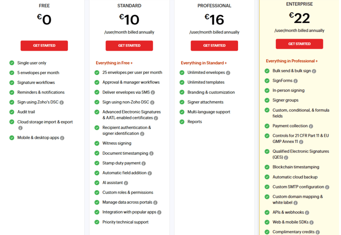Select GET STARTED for the ENTERPRISE plan
The width and height of the screenshot is (341, 235).
pyautogui.click(x=299, y=44)
